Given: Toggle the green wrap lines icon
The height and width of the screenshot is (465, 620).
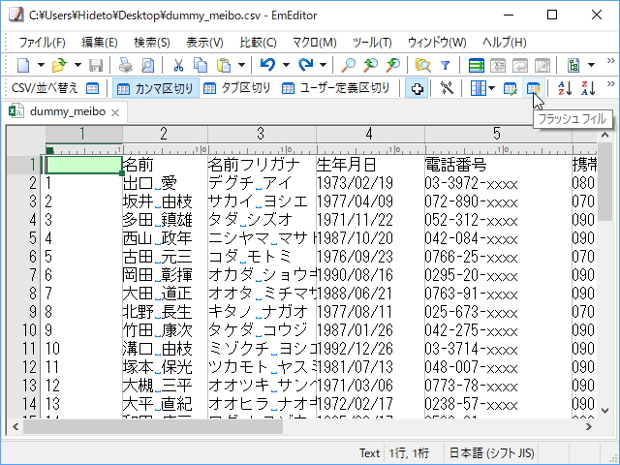Looking at the screenshot, I should pos(476,65).
